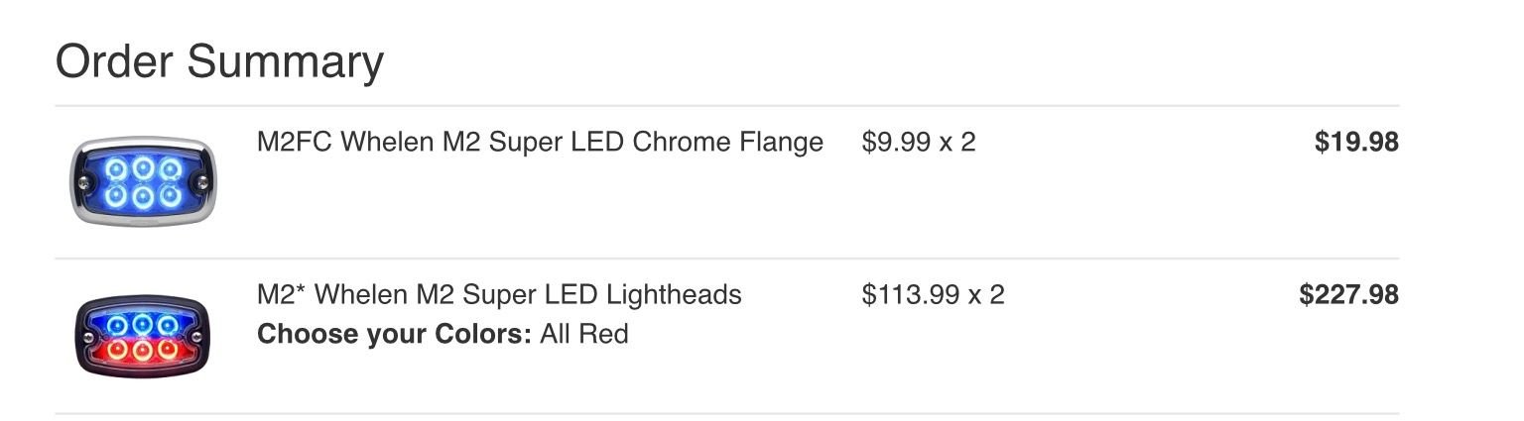
Task: Click the $9.99 x 2 unit price
Action: (x=919, y=143)
